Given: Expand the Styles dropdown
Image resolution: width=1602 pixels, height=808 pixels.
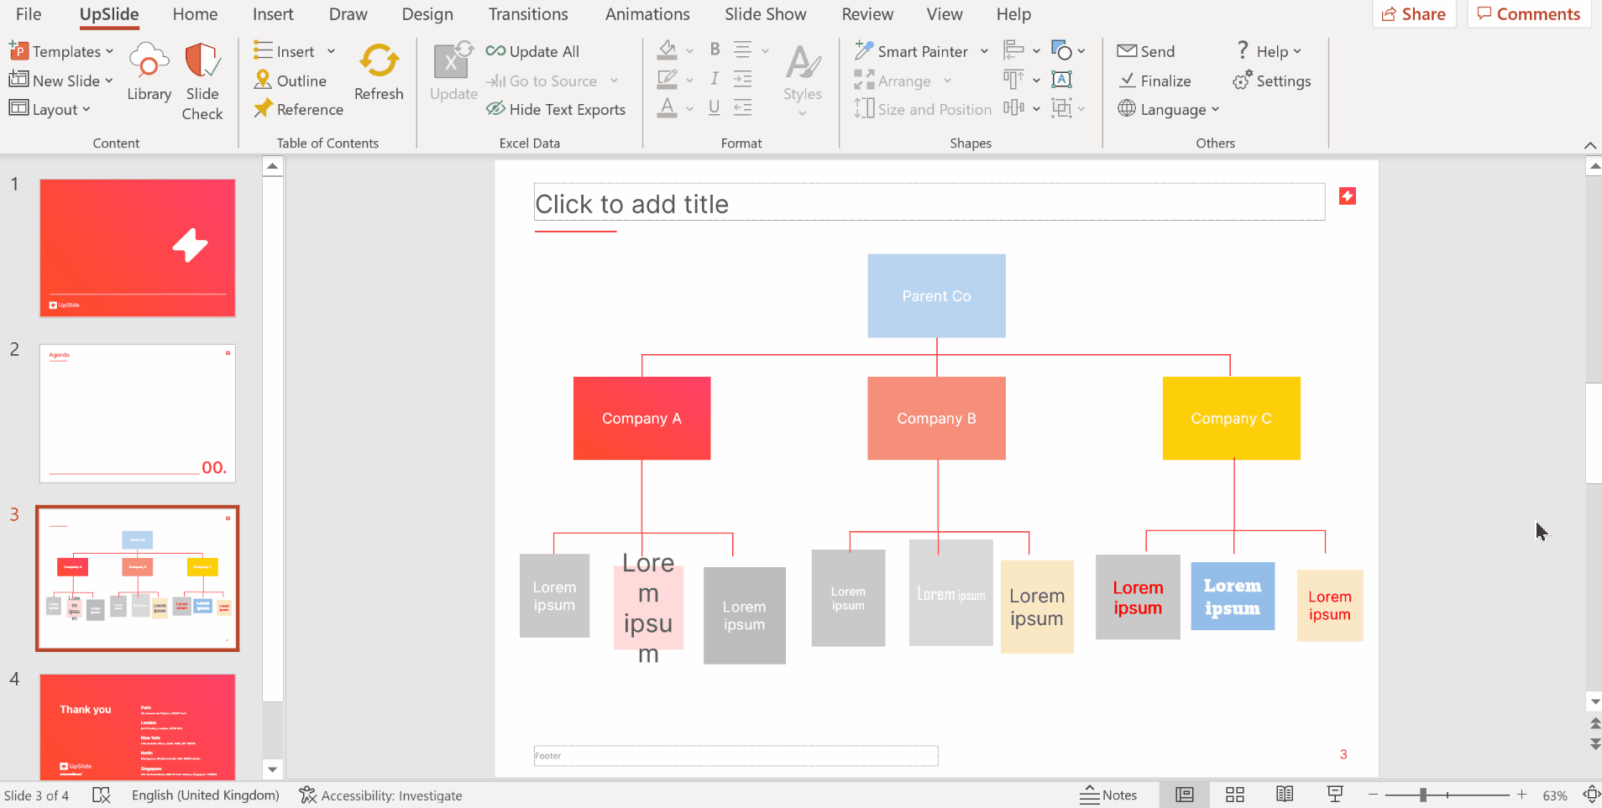Looking at the screenshot, I should tap(802, 113).
